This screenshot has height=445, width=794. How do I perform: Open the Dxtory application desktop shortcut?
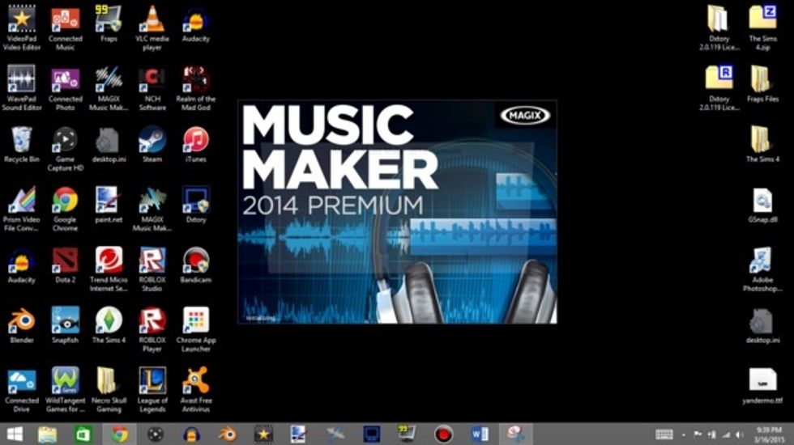coord(196,205)
